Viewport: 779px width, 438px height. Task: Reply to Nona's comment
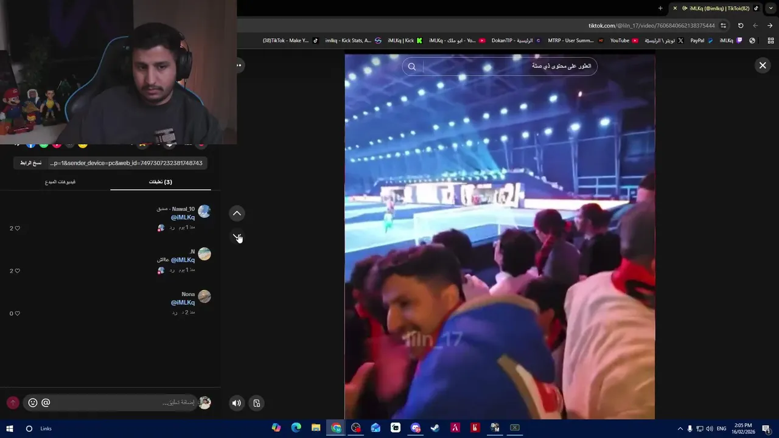(x=174, y=312)
